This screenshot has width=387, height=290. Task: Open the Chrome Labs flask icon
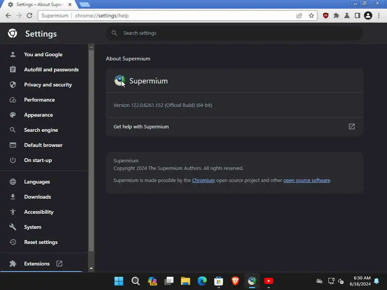click(347, 15)
